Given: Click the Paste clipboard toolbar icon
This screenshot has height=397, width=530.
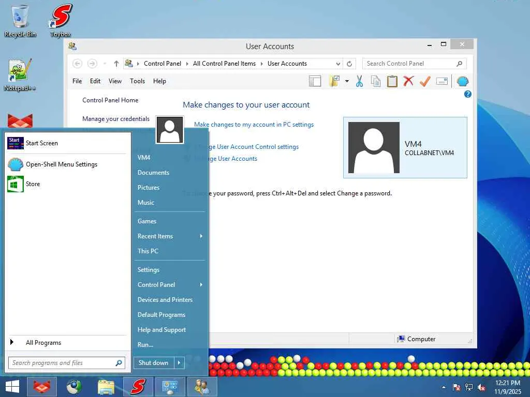Looking at the screenshot, I should point(392,81).
